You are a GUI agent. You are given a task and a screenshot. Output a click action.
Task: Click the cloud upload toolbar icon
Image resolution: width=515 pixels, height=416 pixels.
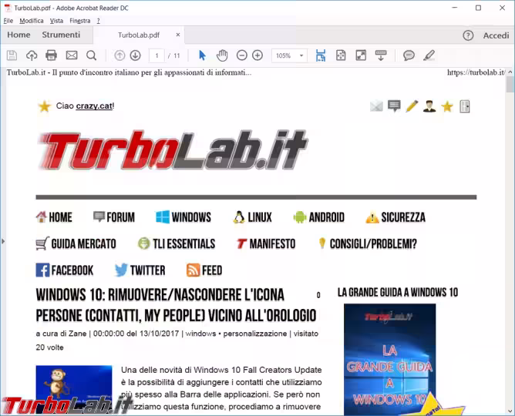(x=32, y=55)
